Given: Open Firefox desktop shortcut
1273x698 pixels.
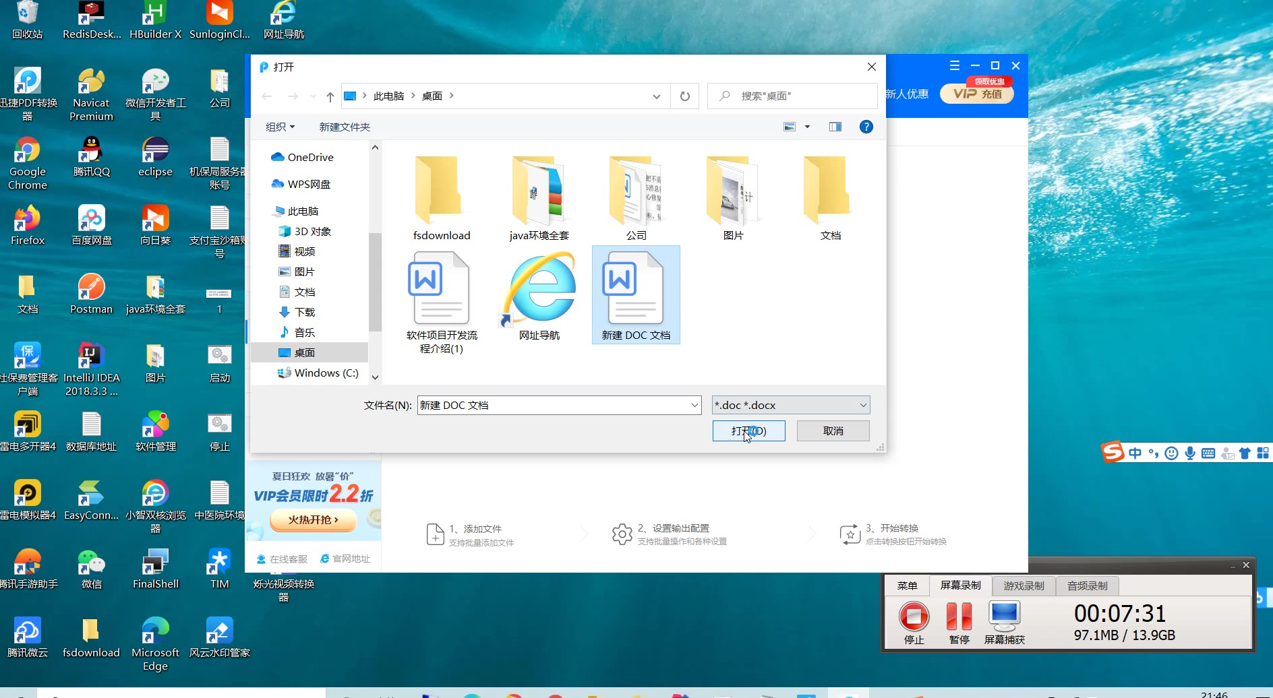Looking at the screenshot, I should pos(28,226).
